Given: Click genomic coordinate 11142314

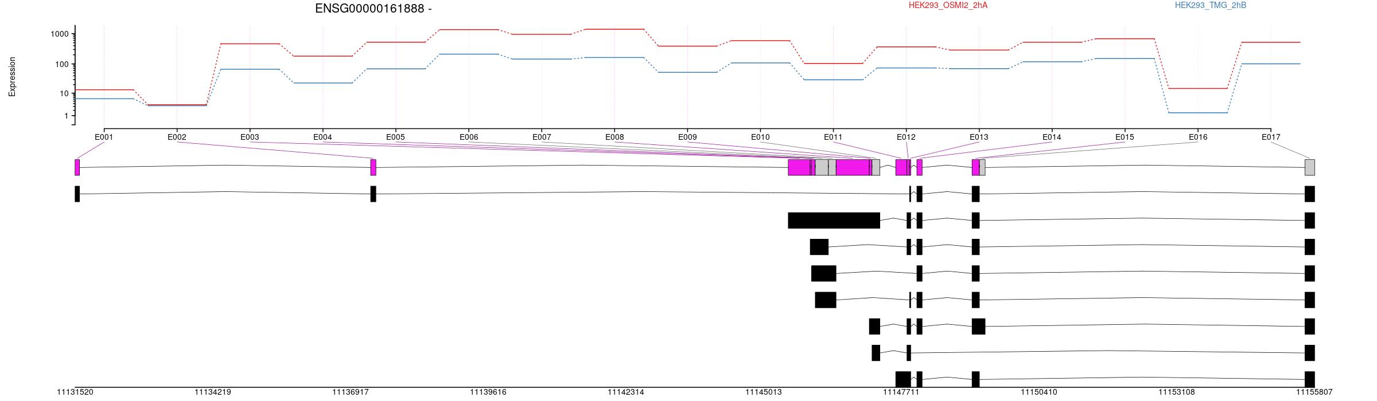Looking at the screenshot, I should pyautogui.click(x=626, y=392).
